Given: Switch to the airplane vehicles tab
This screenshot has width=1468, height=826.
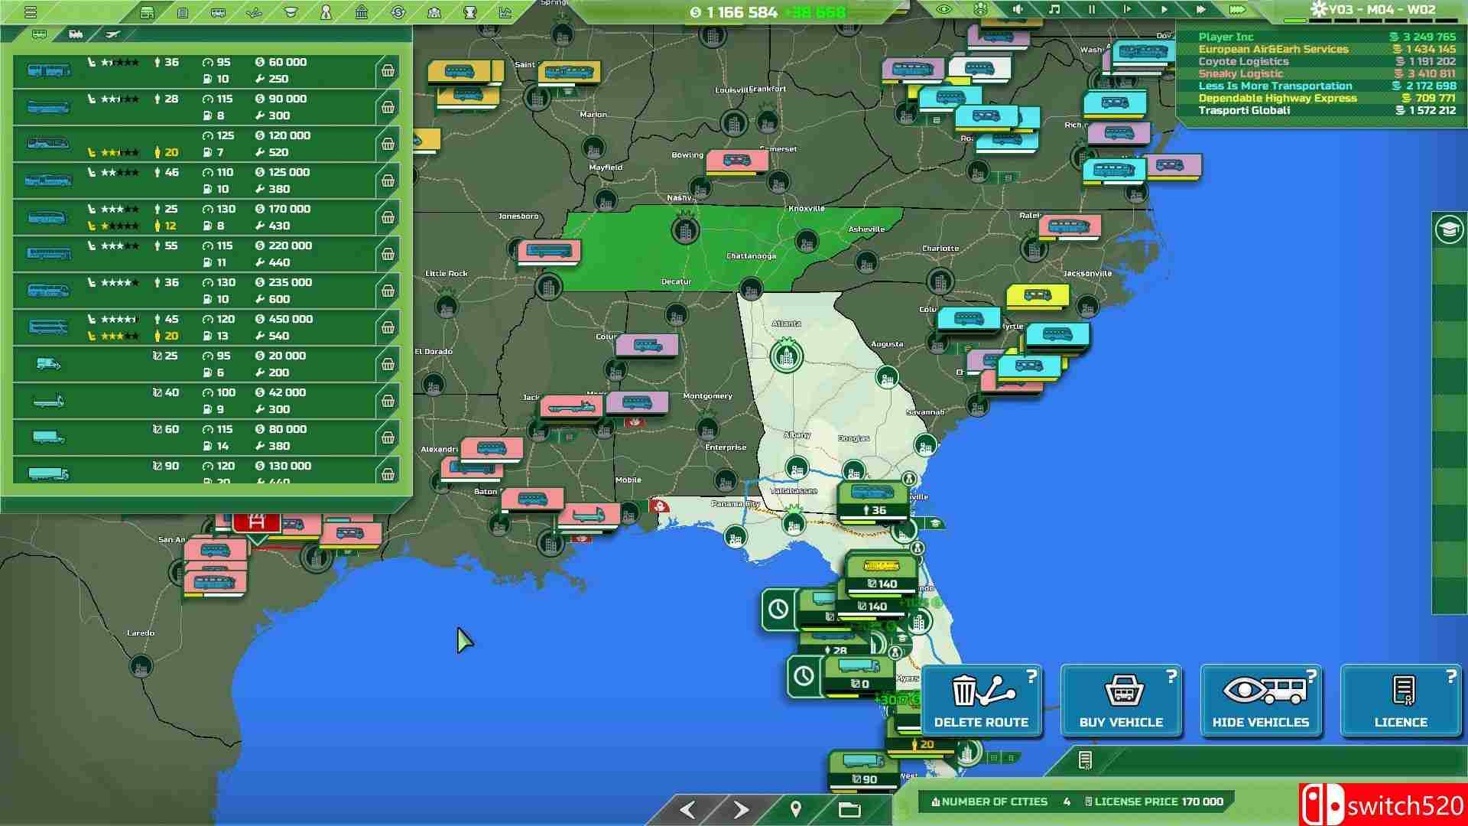Looking at the screenshot, I should pos(113,34).
